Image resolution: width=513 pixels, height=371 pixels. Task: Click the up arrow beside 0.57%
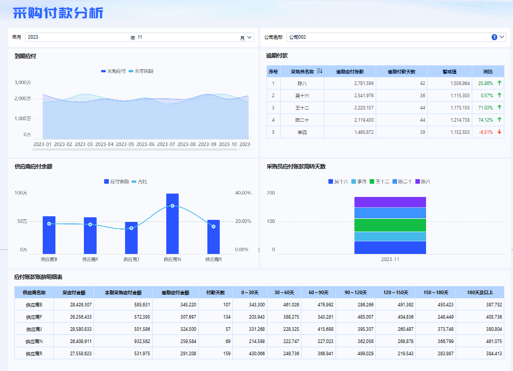coord(499,95)
